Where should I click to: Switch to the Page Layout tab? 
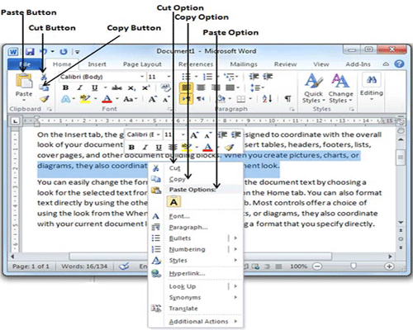(x=142, y=64)
